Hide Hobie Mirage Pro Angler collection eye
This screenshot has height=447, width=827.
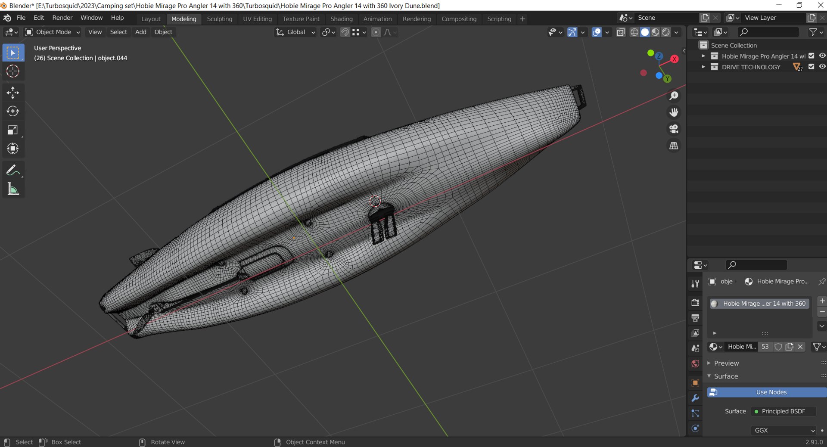point(822,56)
